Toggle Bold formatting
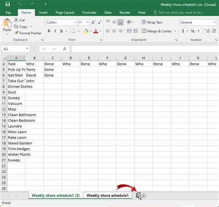Image resolution: width=219 pixels, height=207 pixels. click(x=49, y=31)
